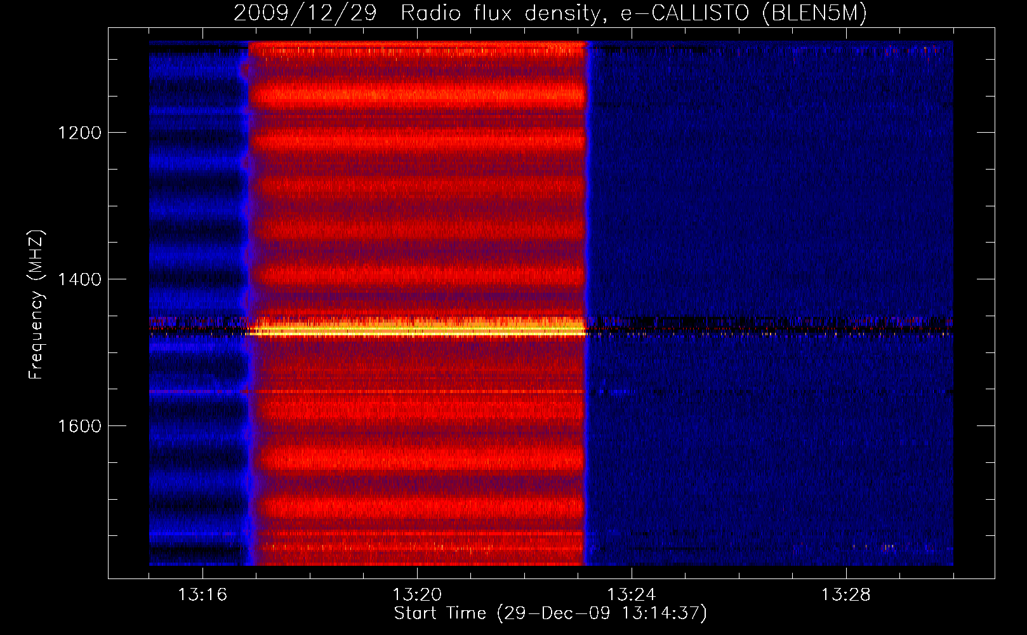Click the 'Start Time (29-Dec-09 13:14:37)' axis label

[x=550, y=613]
